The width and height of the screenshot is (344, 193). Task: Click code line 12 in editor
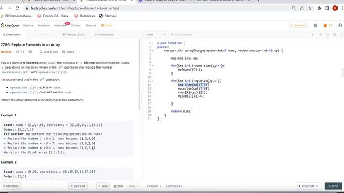point(194,85)
